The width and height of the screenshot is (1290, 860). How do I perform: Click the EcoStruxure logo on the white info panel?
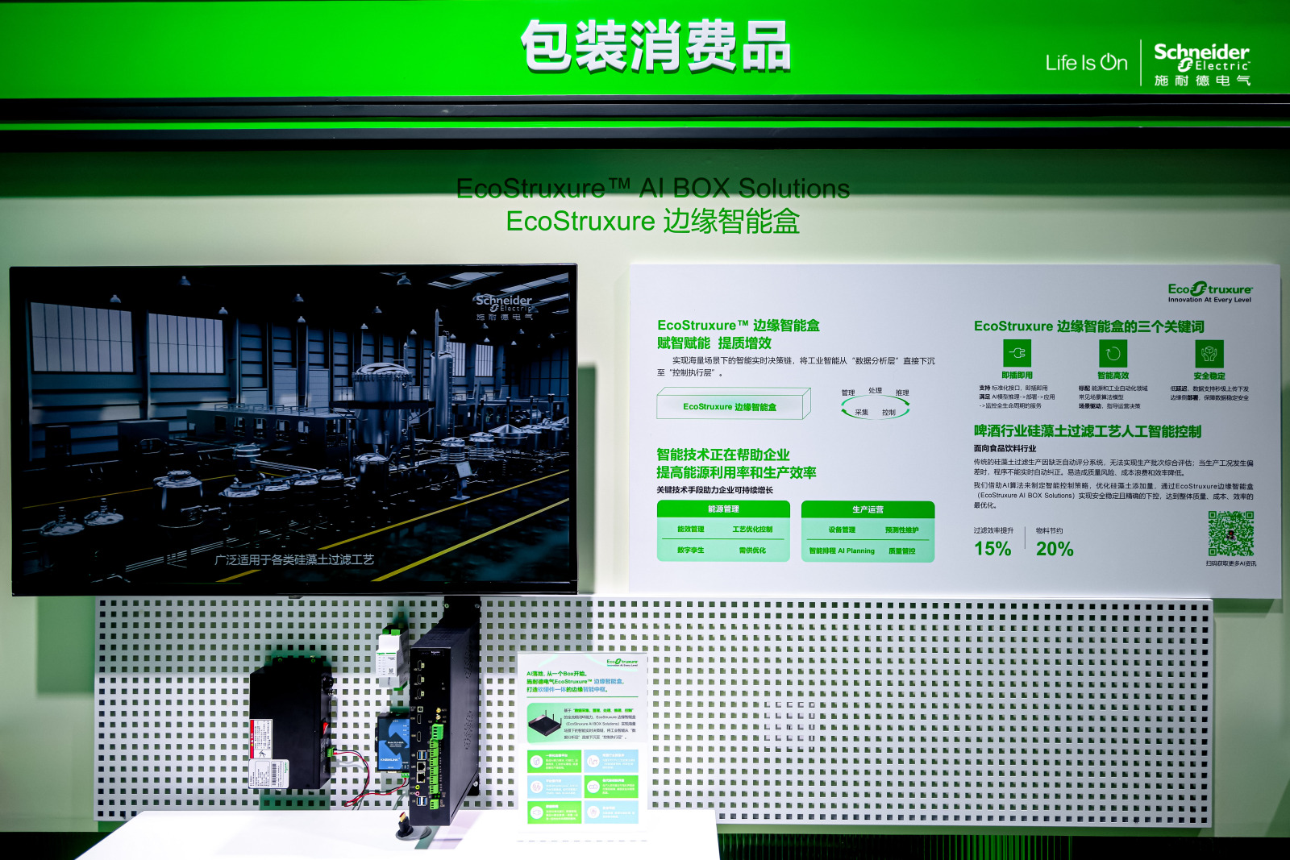tap(1210, 292)
